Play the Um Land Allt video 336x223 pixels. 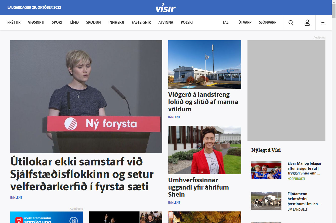(x=266, y=201)
